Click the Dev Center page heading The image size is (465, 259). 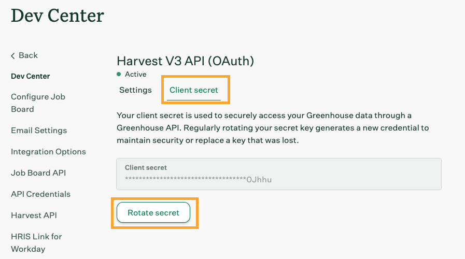[x=58, y=16]
